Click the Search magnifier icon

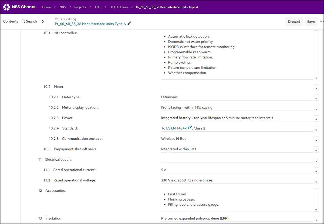tap(23, 22)
